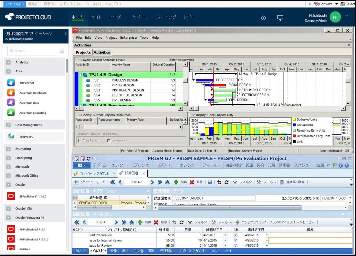Refresh records in document toolbar
The width and height of the screenshot is (356, 256).
click(x=226, y=182)
